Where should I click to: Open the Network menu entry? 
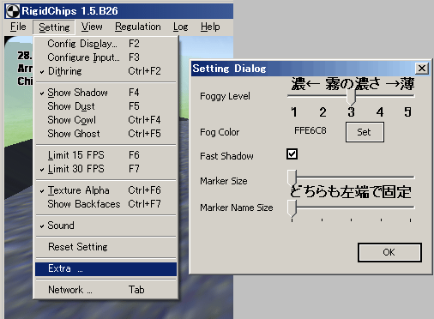pos(105,290)
